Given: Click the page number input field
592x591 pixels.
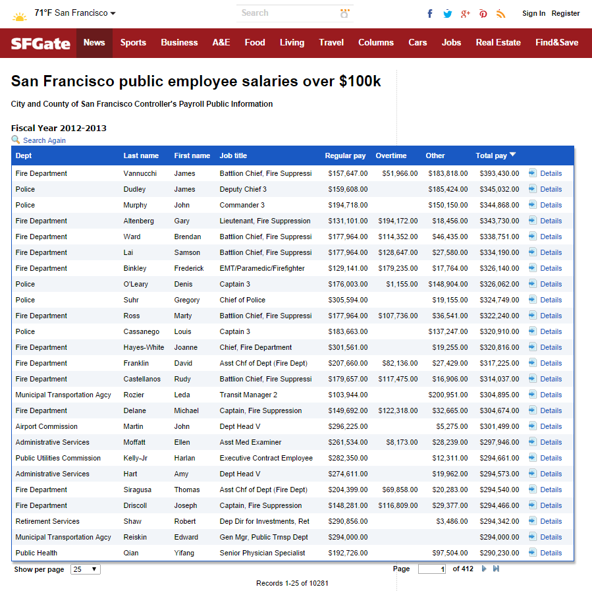Looking at the screenshot, I should pos(432,569).
